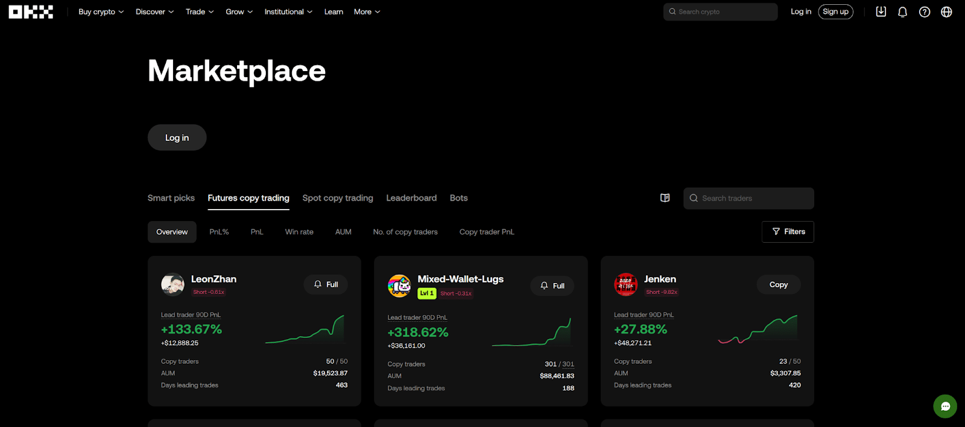Image resolution: width=965 pixels, height=427 pixels.
Task: Open the OKX home logo
Action: click(x=31, y=11)
